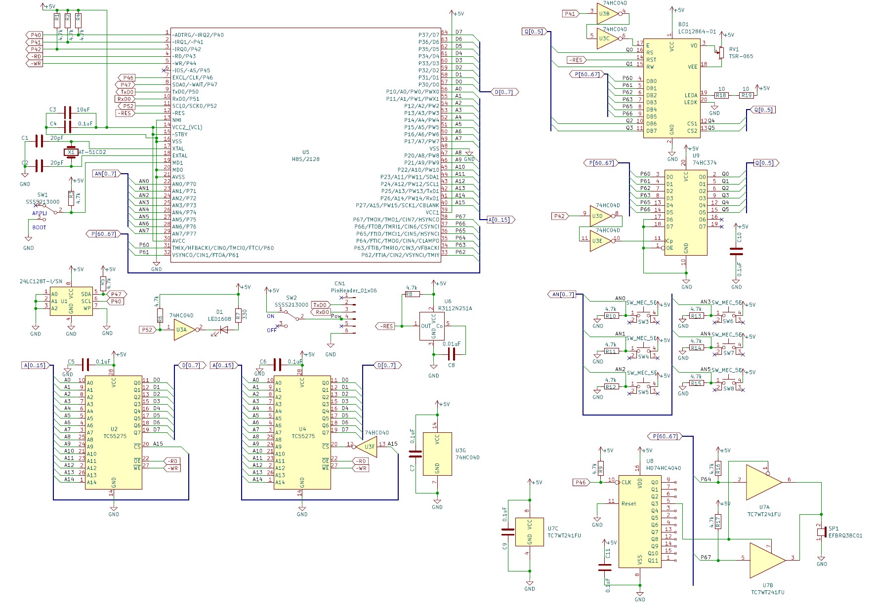Select the SP1 speaker symbol
Screen dimensions: 876x608
tap(821, 532)
